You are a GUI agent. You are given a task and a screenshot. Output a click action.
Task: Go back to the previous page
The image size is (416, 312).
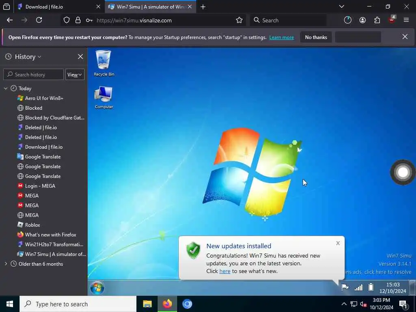point(10,20)
